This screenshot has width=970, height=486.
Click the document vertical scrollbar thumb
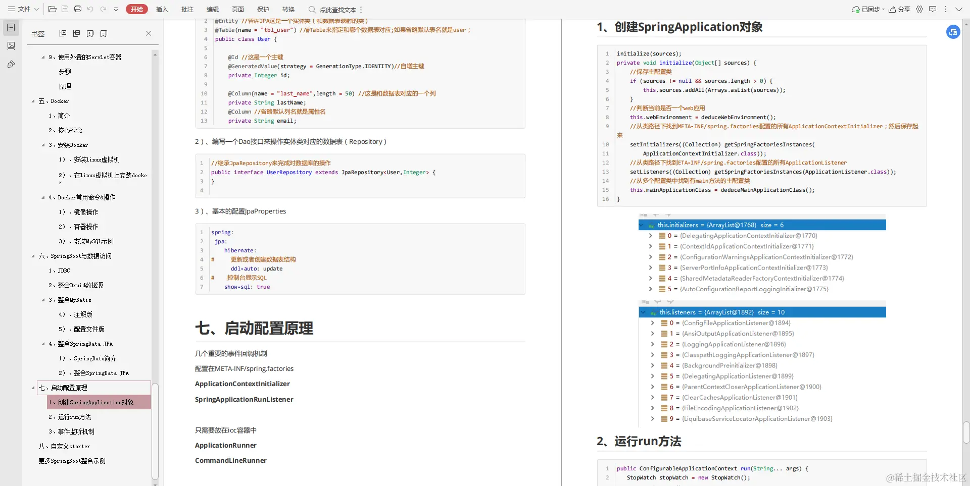(x=966, y=432)
